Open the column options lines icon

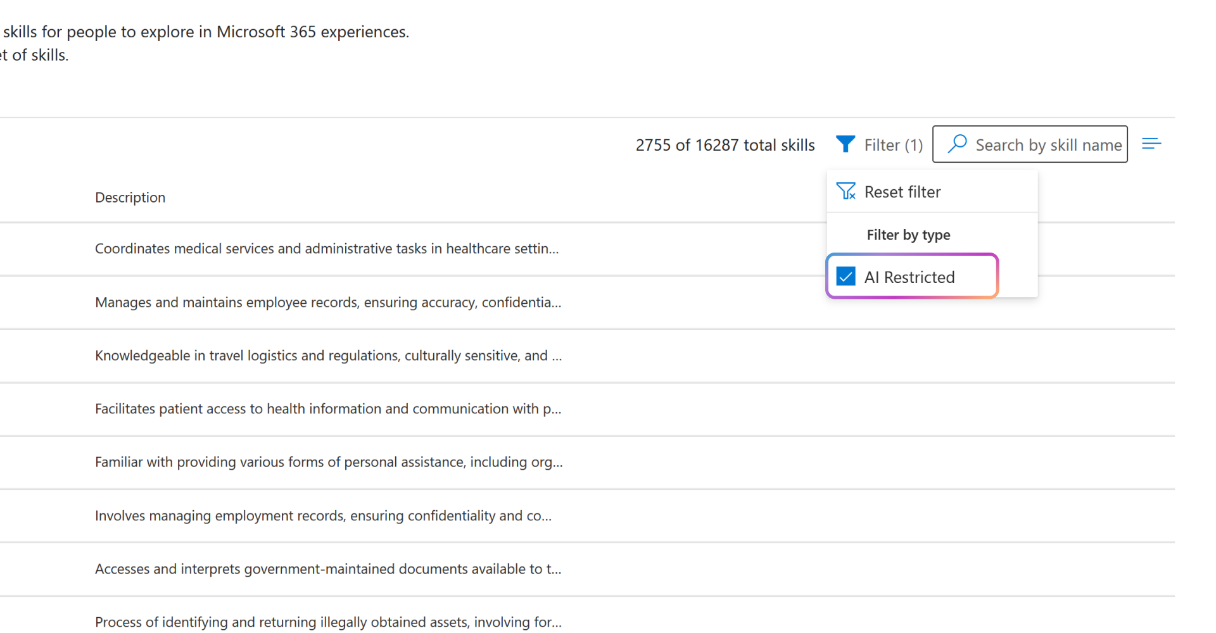click(x=1151, y=144)
